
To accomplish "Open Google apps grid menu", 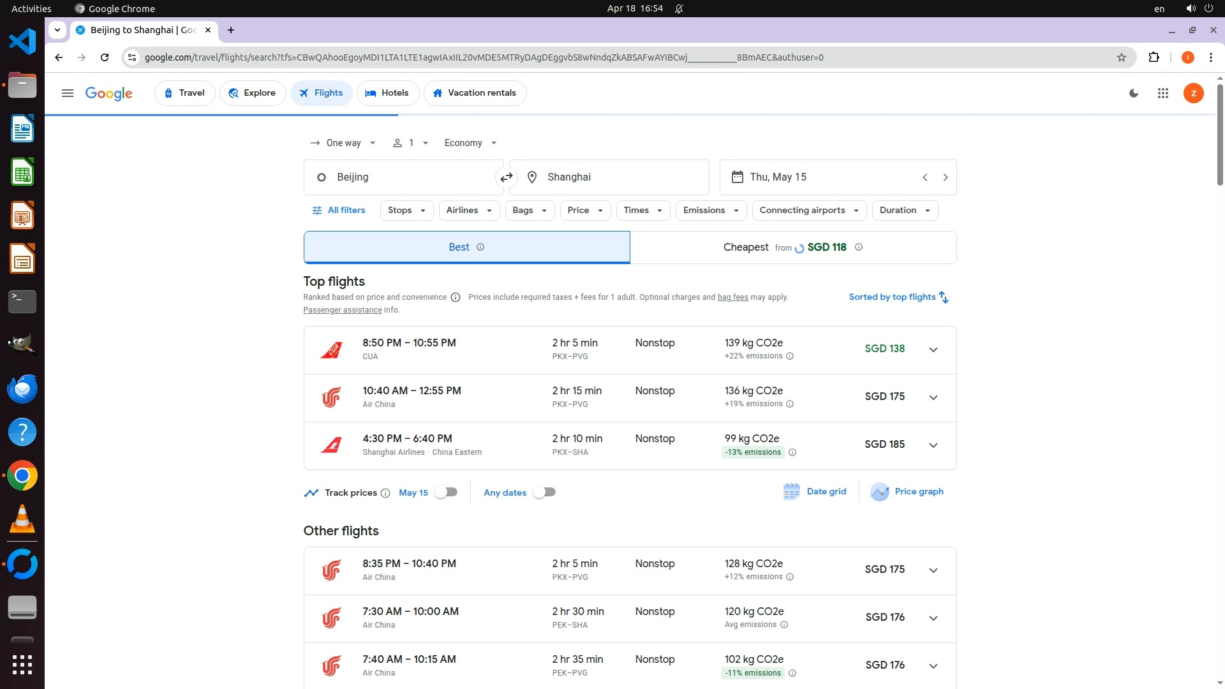I will [x=1162, y=93].
